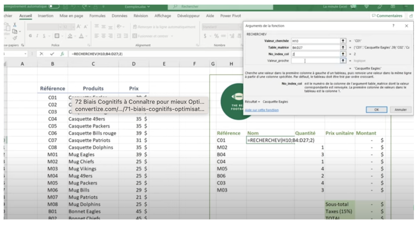This screenshot has height=225, width=417.
Task: Select cell containing Casquette Patriots
Action: pos(93,140)
